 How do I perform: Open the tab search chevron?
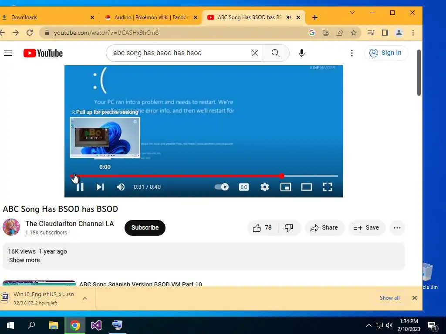pos(352,13)
